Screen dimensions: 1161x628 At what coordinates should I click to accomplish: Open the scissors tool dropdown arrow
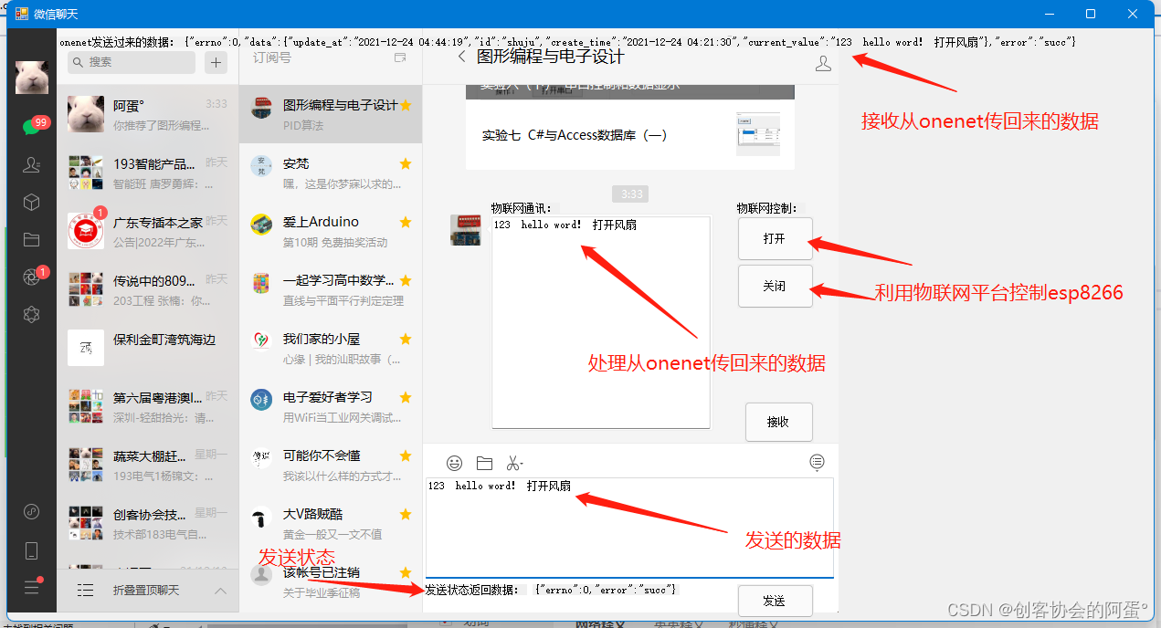(522, 465)
